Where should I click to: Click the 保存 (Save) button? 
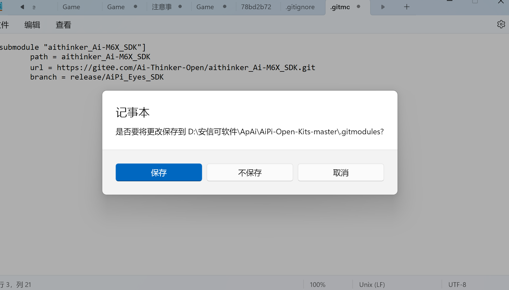pos(159,172)
